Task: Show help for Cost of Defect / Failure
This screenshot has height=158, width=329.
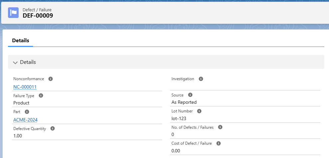Action: [219, 143]
